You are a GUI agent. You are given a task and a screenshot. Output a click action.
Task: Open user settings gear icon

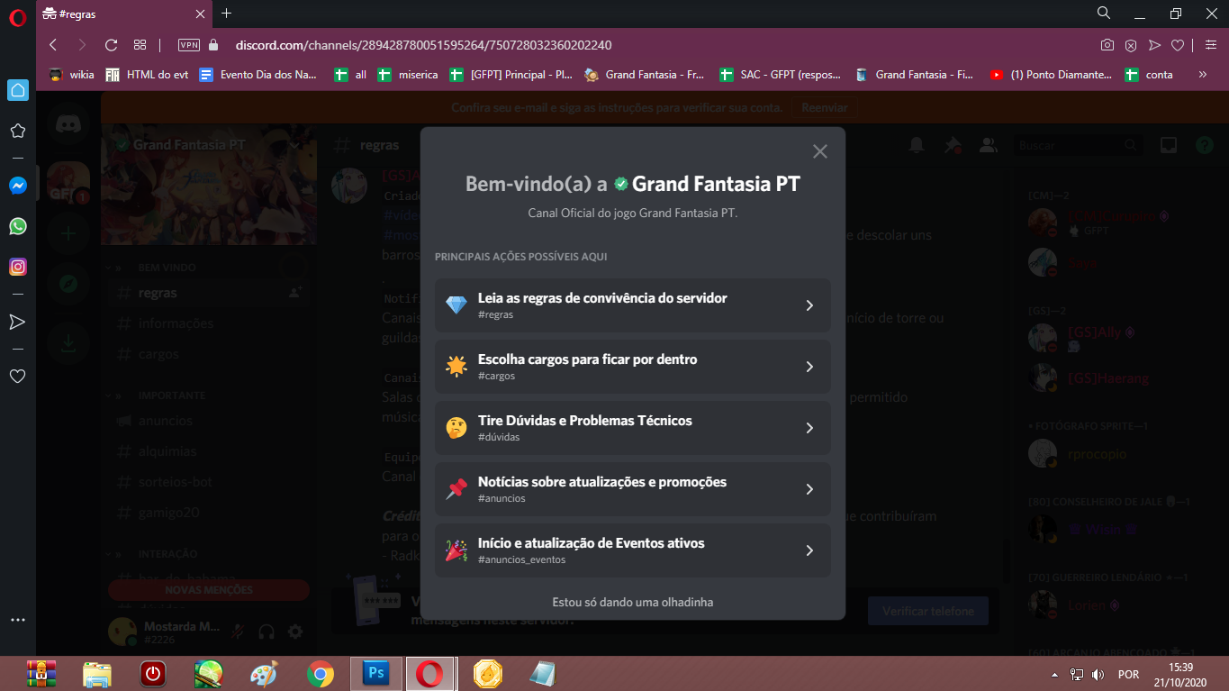295,632
